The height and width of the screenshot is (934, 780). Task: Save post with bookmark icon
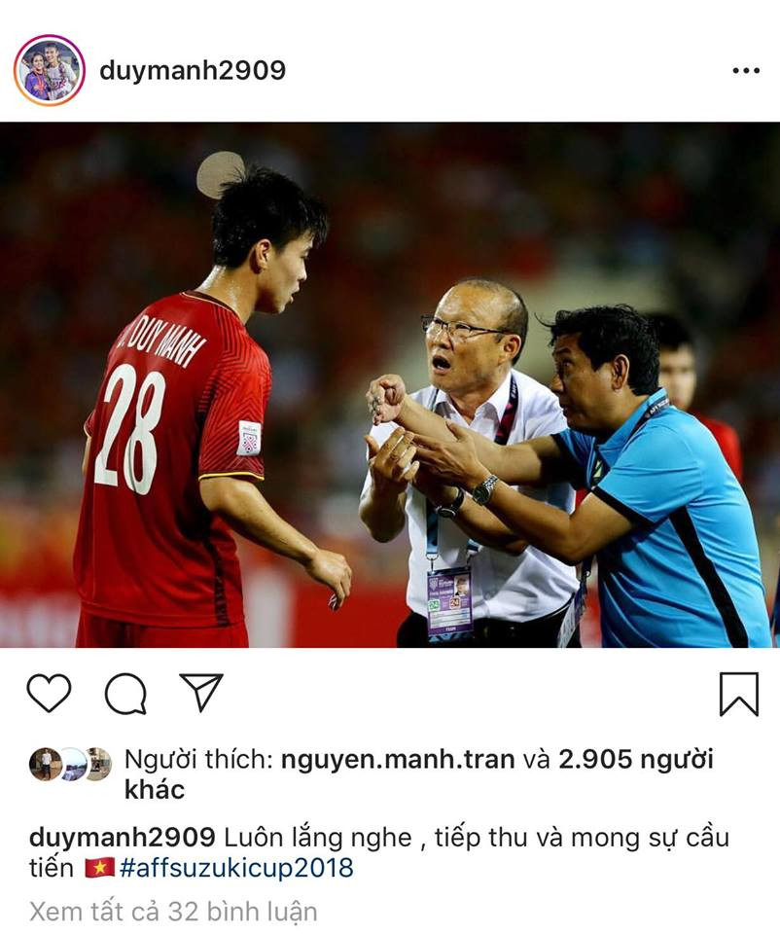739,694
